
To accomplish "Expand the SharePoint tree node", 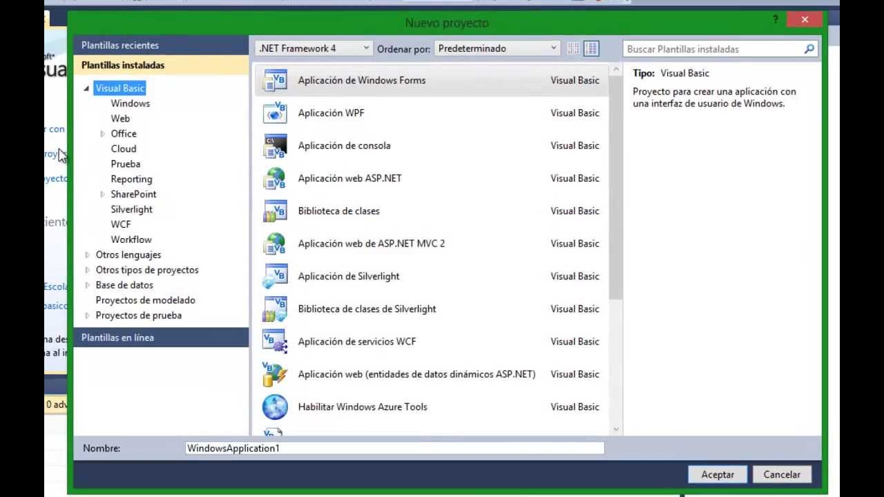I will click(102, 195).
